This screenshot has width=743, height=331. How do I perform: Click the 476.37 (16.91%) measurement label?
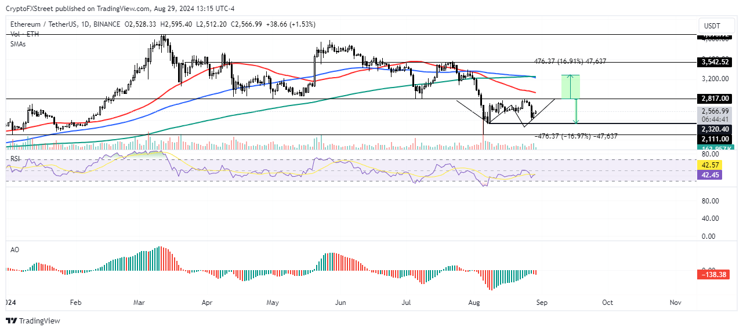pos(570,61)
